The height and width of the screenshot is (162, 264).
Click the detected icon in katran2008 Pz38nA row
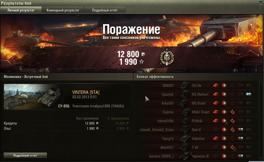[216, 121]
